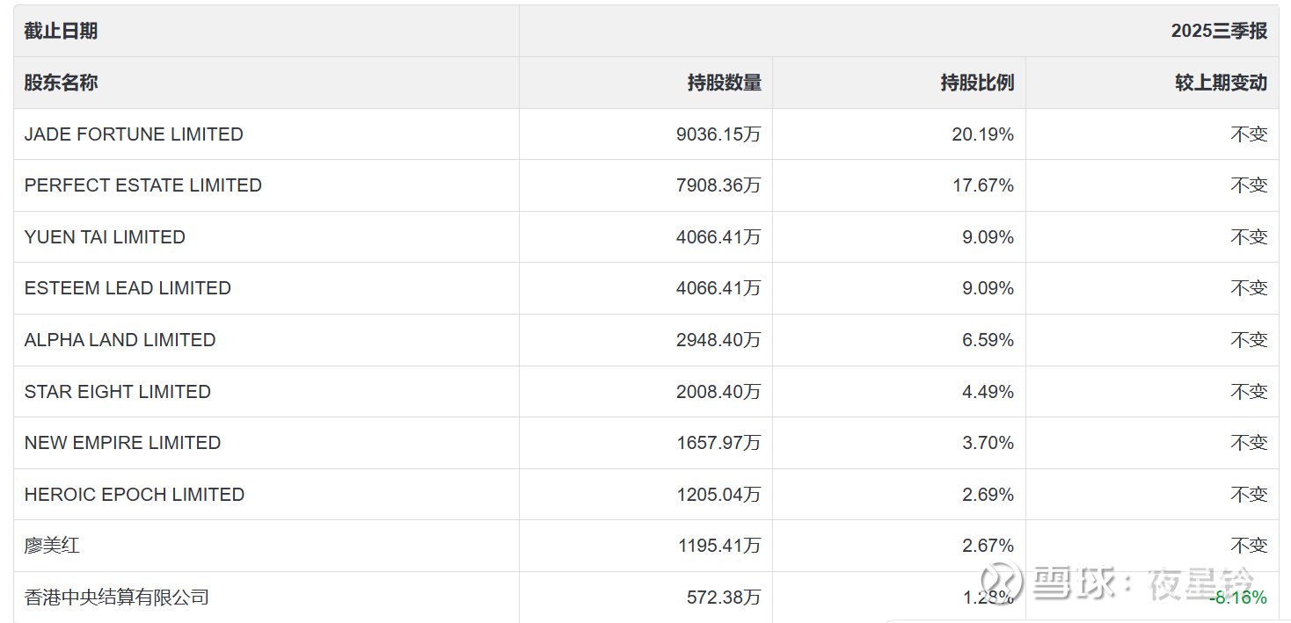Select shareholder 廖美红
Viewport: 1291px width, 623px height.
[52, 546]
